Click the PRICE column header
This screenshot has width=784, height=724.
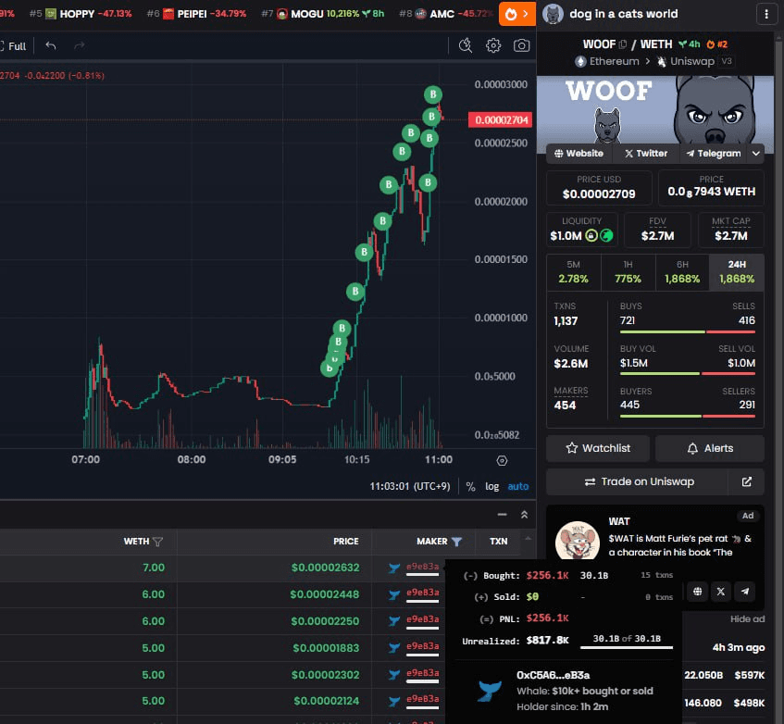point(346,542)
